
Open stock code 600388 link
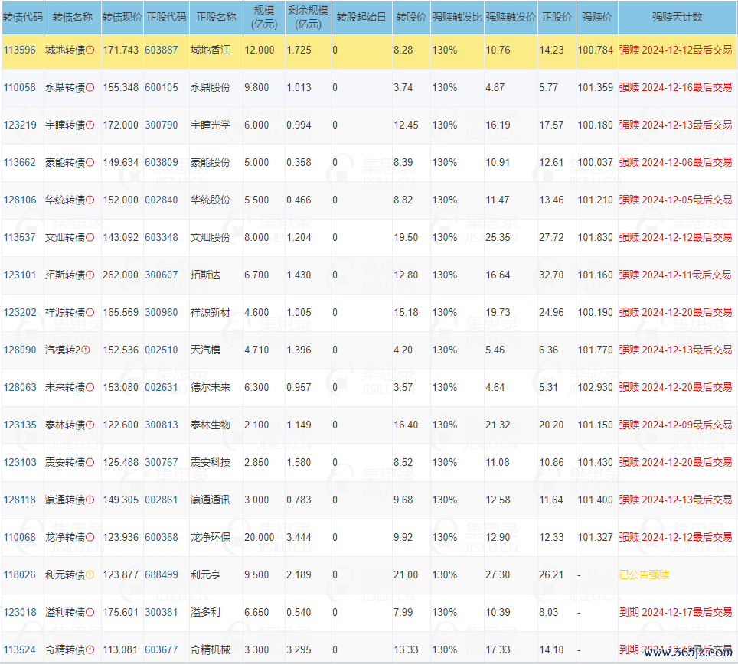pos(162,537)
